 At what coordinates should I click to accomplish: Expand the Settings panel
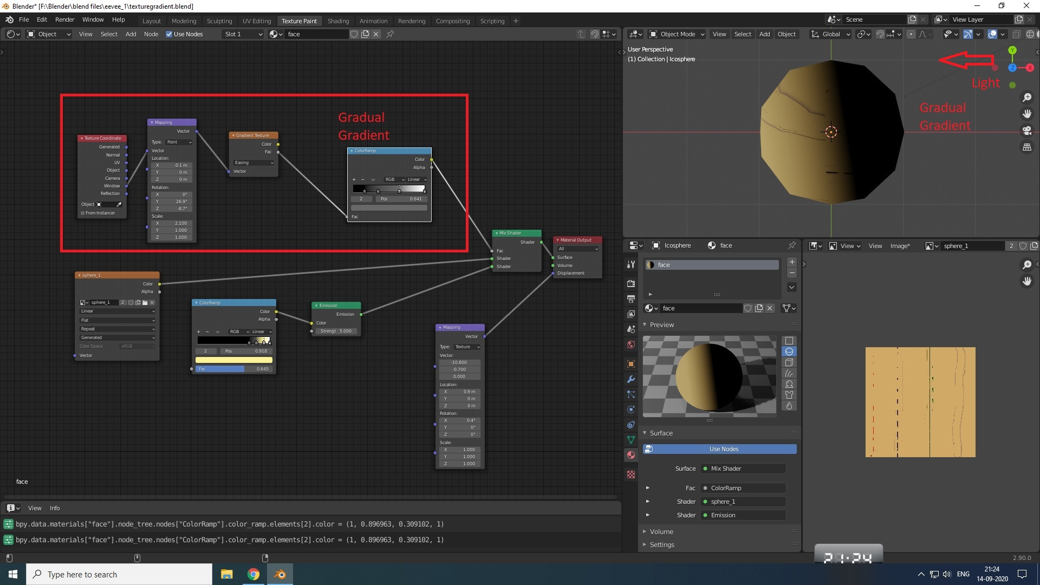coord(645,545)
